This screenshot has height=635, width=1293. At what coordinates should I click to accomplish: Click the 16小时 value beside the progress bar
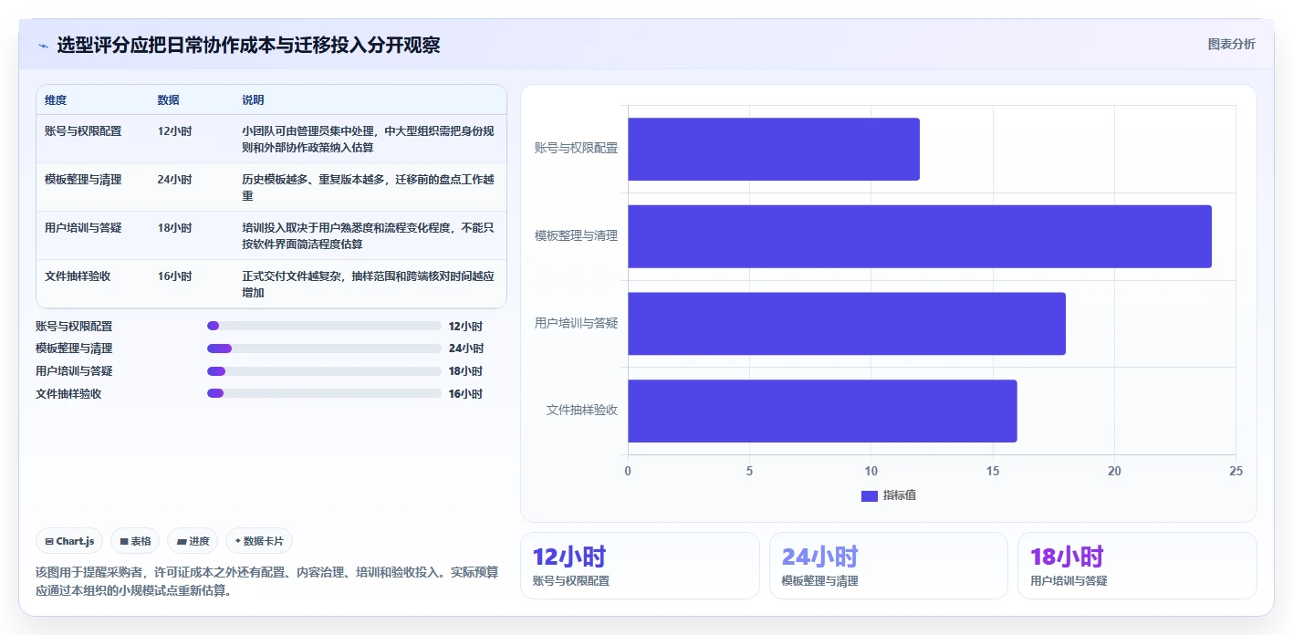pyautogui.click(x=465, y=393)
